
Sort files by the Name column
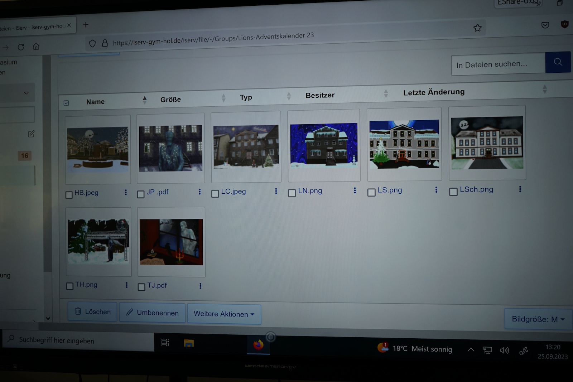[x=96, y=102]
